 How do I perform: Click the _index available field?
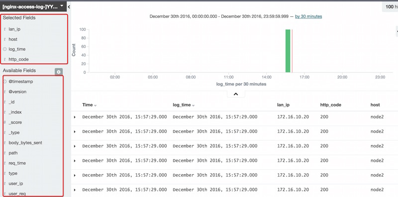click(x=15, y=112)
